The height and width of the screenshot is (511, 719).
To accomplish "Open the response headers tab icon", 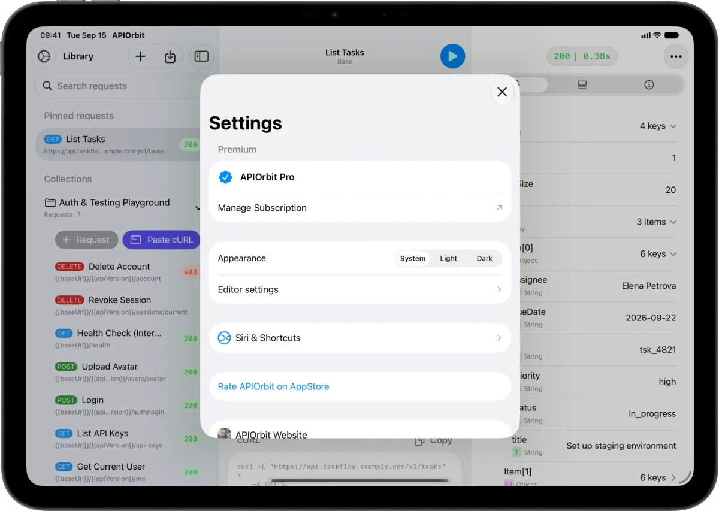I will 582,85.
